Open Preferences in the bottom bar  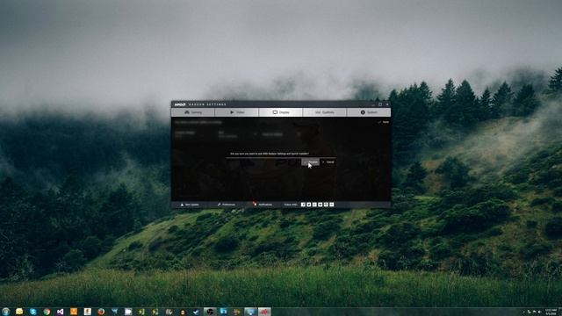coord(227,205)
